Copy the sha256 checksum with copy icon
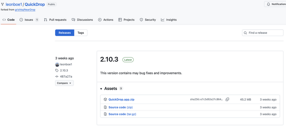Viewport: 286px width, 127px height. pyautogui.click(x=227, y=99)
